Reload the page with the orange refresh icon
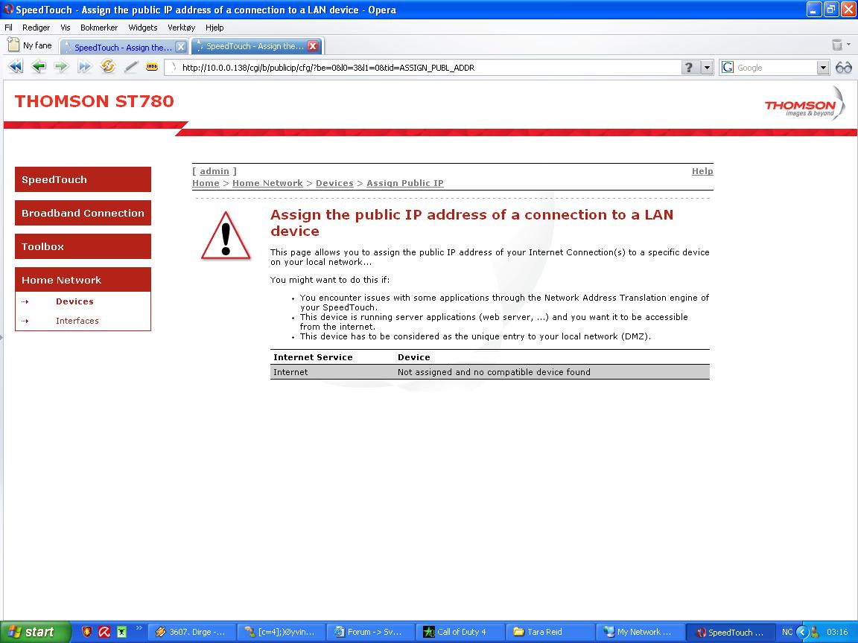Screen dimensions: 858x643 click(x=108, y=67)
